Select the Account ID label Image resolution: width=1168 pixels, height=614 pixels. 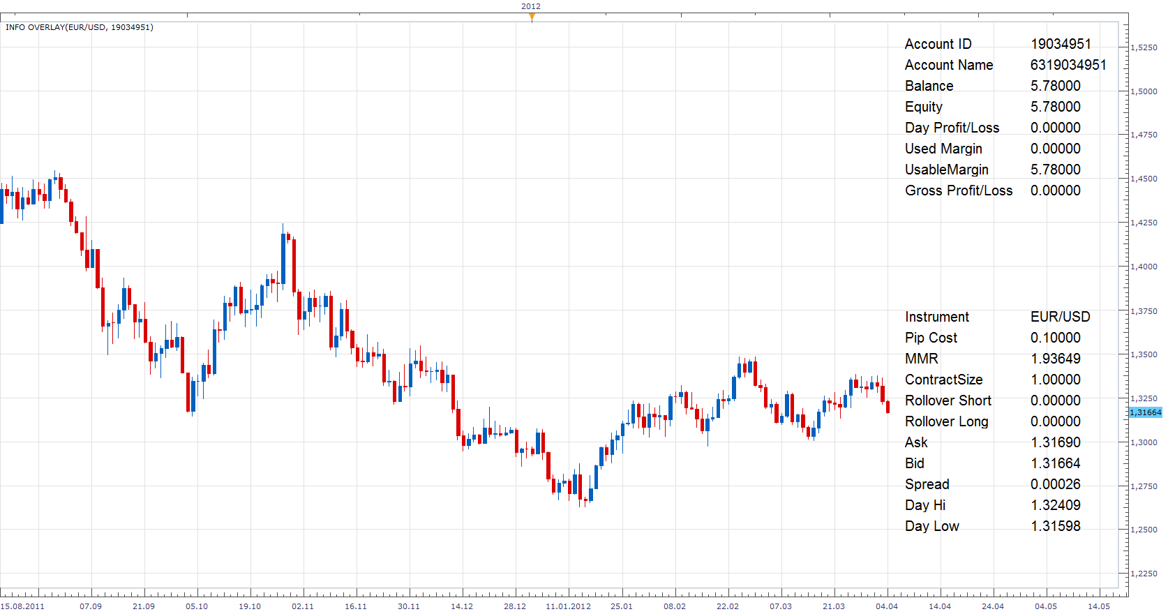click(938, 44)
